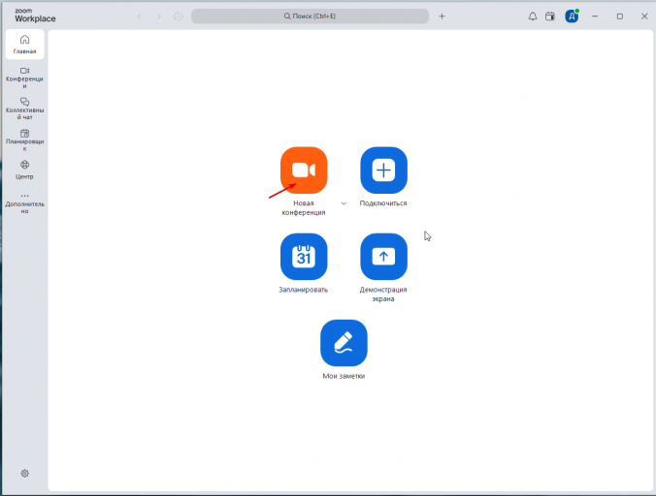Open the Центр sidebar tab
Screen dimensions: 656x496
click(24, 170)
